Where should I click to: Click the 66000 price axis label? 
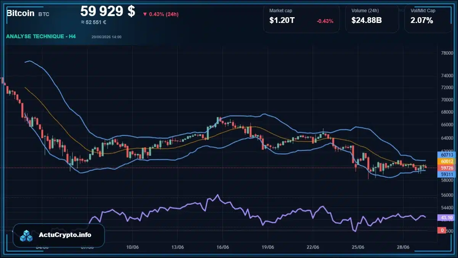coord(447,125)
